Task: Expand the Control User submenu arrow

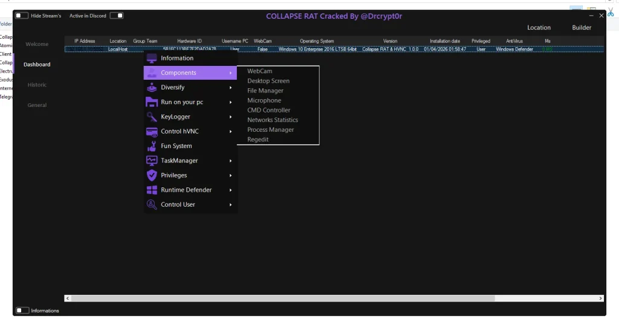Action: [x=231, y=205]
